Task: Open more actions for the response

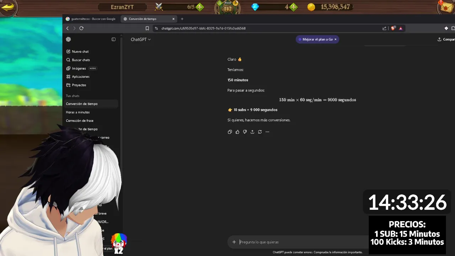Action: [267, 132]
